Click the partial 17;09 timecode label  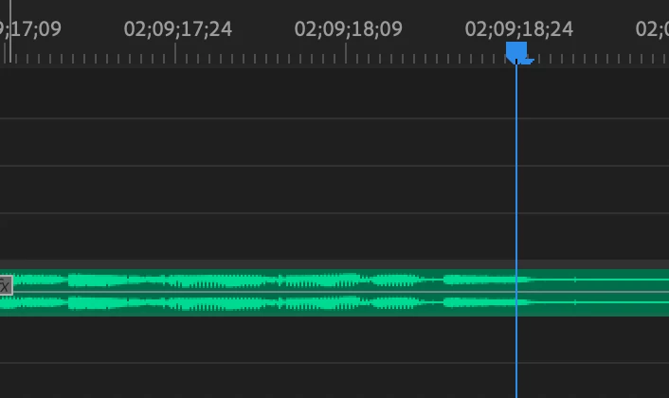[30, 29]
